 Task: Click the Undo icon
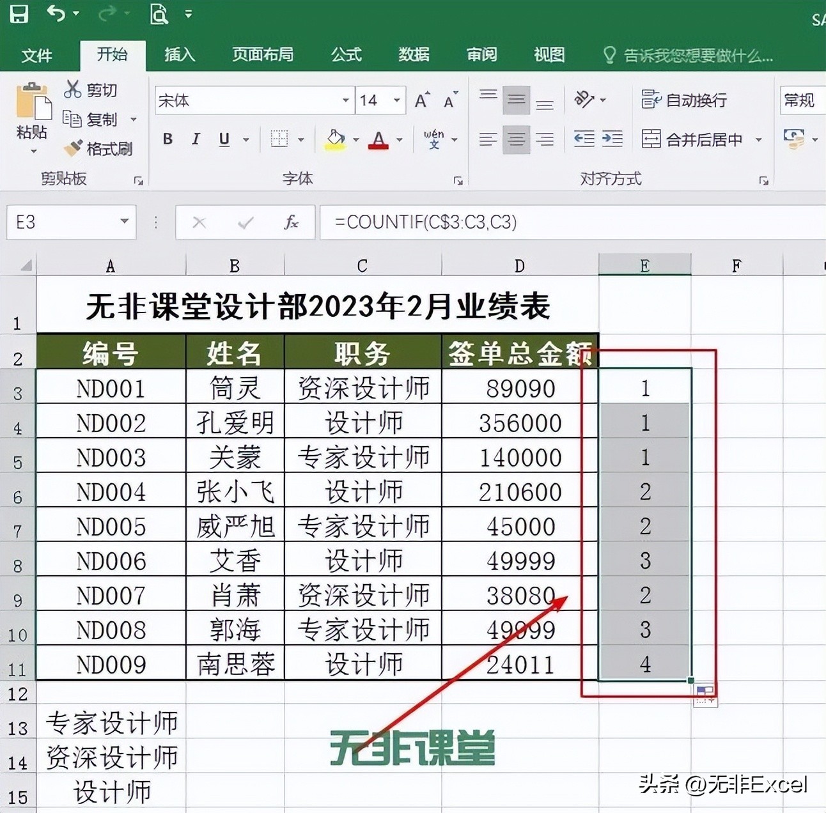click(56, 14)
